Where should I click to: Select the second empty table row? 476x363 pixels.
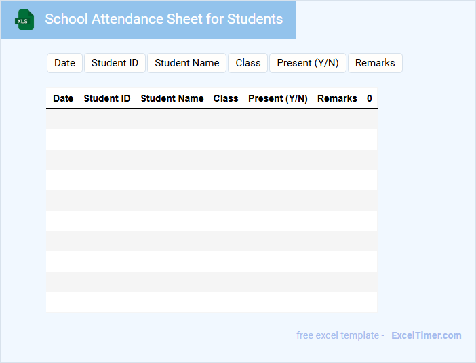tap(212, 140)
